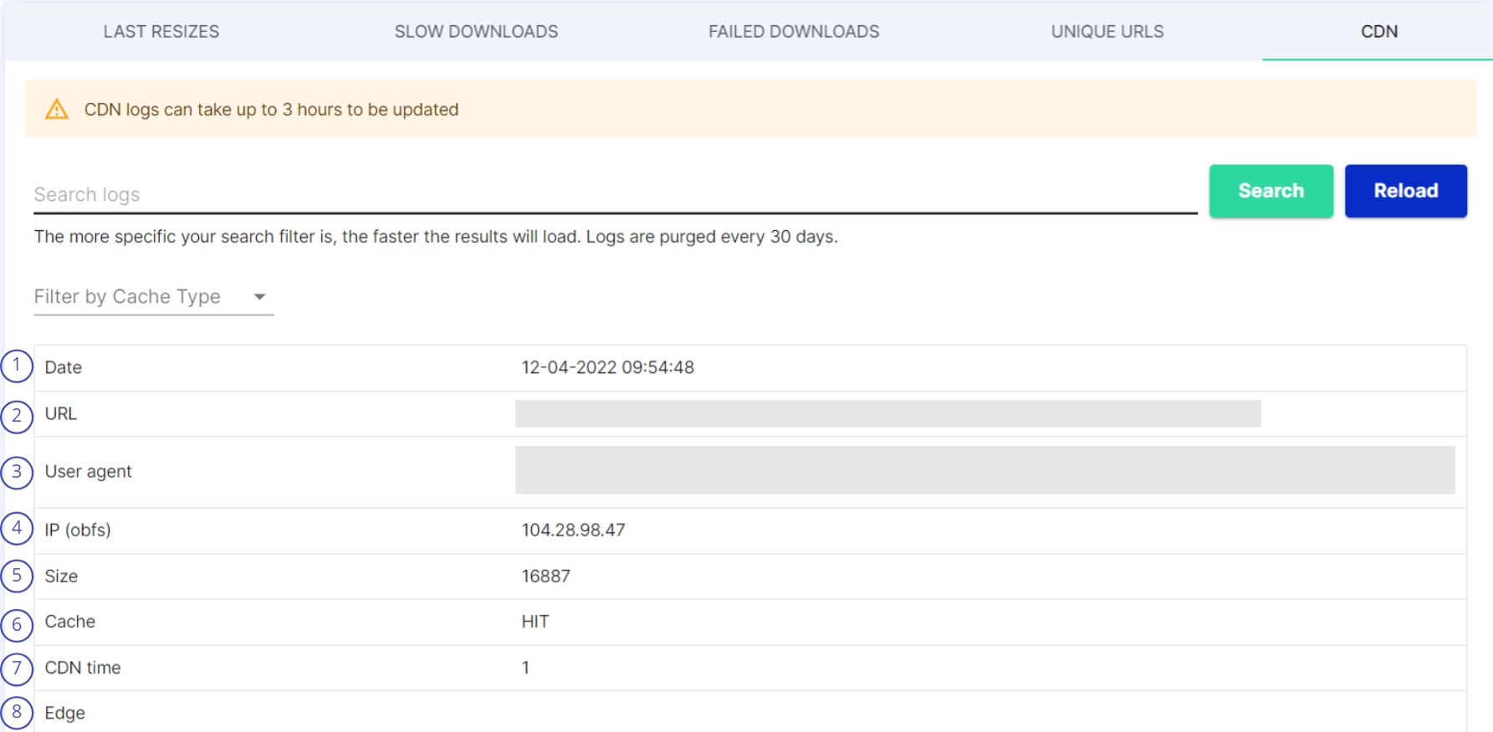This screenshot has width=1493, height=732.
Task: Click the blue Reload button
Action: point(1405,191)
